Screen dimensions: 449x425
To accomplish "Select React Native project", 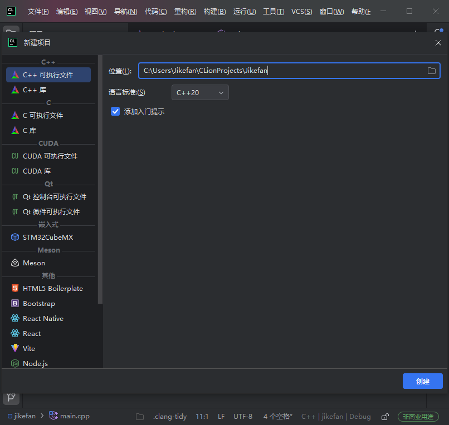I will pos(48,319).
